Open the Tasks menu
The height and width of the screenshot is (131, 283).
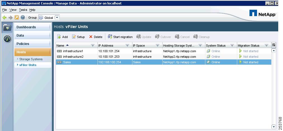(23, 10)
